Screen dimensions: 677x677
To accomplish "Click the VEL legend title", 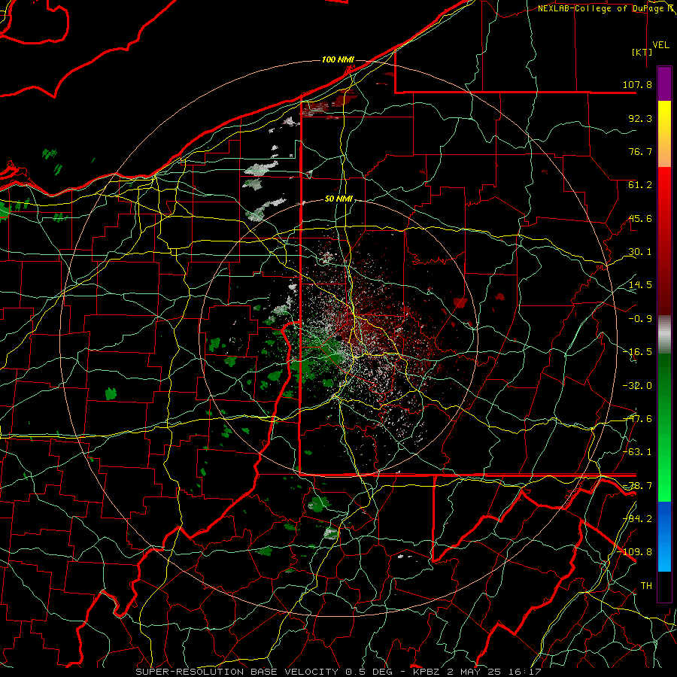I will pyautogui.click(x=660, y=45).
